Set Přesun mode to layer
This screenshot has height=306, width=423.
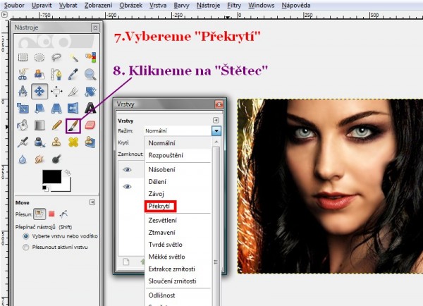tap(39, 214)
